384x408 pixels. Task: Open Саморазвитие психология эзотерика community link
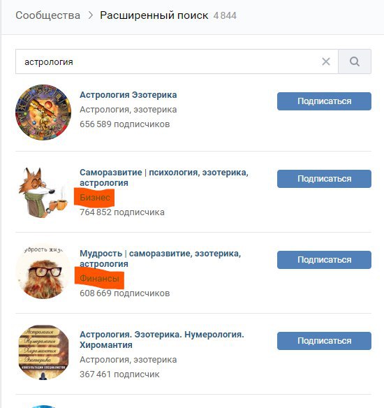tap(164, 177)
